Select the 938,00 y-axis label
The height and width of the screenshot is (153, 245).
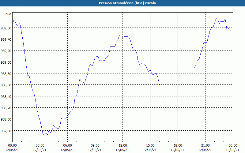tap(6, 119)
